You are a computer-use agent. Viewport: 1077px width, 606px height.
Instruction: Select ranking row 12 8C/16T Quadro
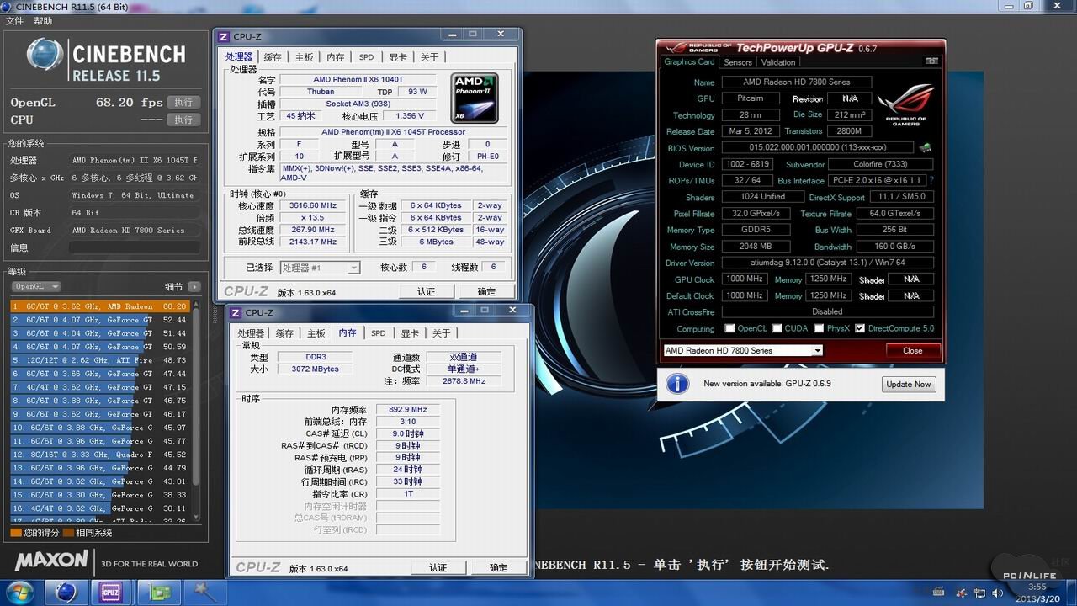100,454
